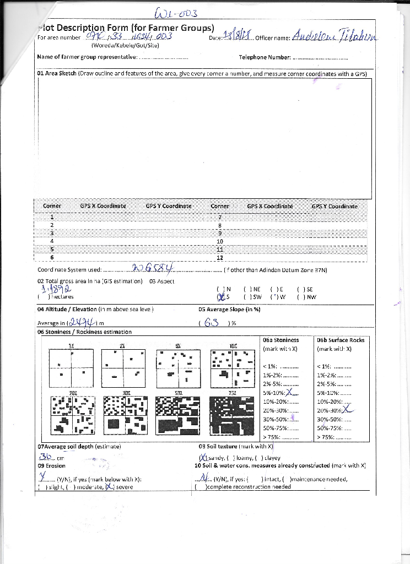Screen dimensions: 410x564
Task: Click corner 7 row in coordinates table
Action: click(285, 217)
